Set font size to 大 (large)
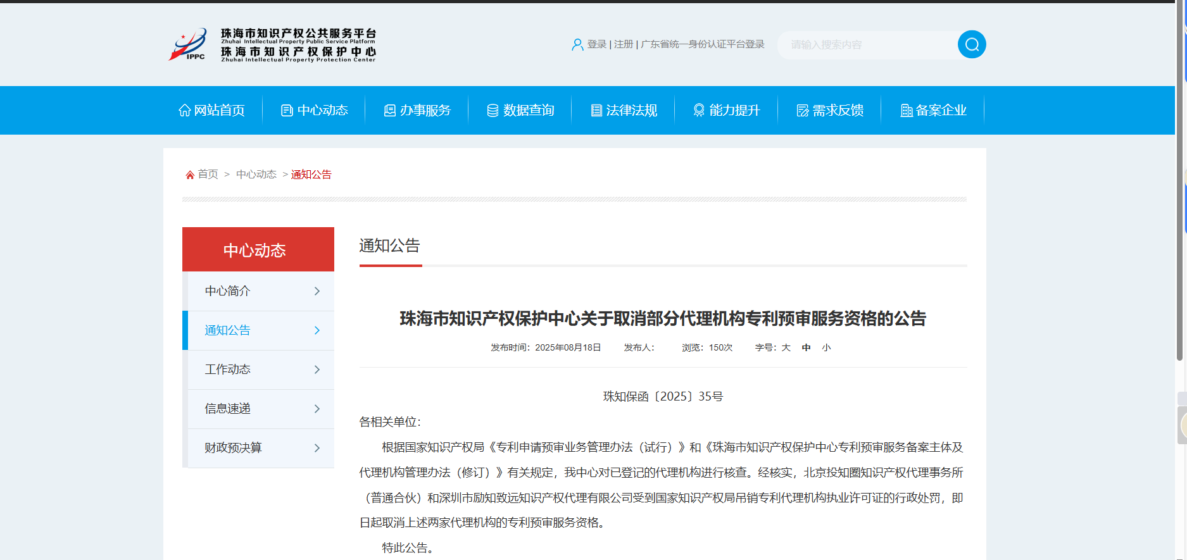The image size is (1187, 560). (786, 347)
